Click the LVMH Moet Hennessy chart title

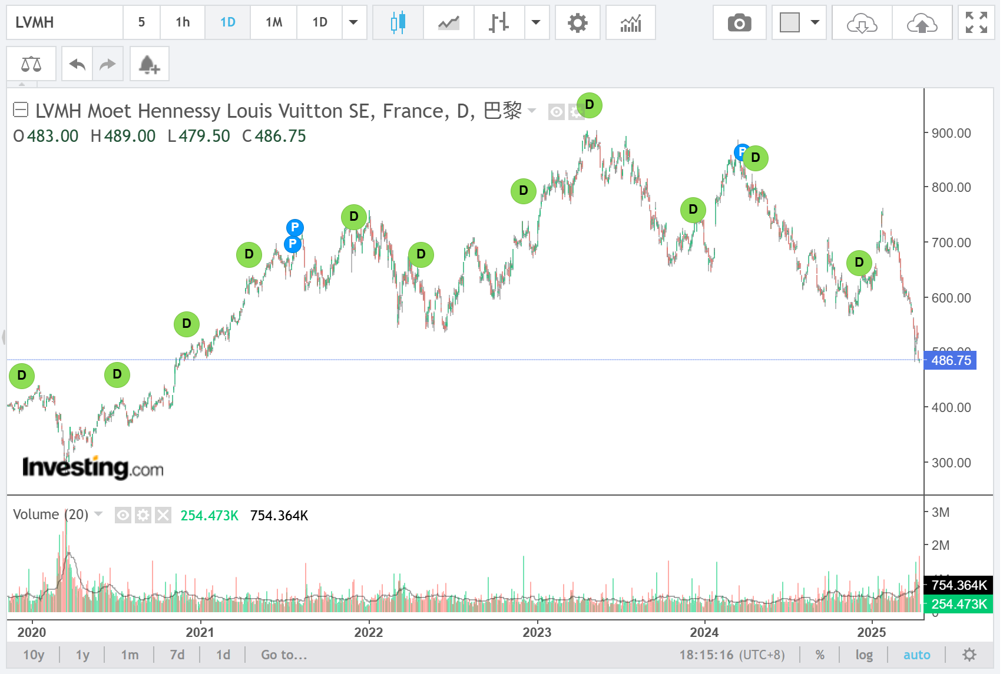tap(278, 111)
